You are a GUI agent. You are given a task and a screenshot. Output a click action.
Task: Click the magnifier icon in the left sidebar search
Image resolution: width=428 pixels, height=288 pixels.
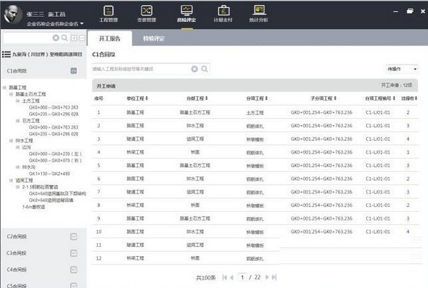click(x=66, y=37)
